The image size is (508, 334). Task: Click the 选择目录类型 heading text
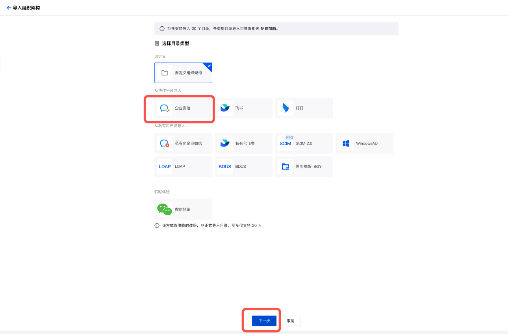(x=176, y=44)
